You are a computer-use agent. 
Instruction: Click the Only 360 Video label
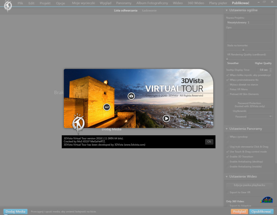pyautogui.click(x=235, y=201)
